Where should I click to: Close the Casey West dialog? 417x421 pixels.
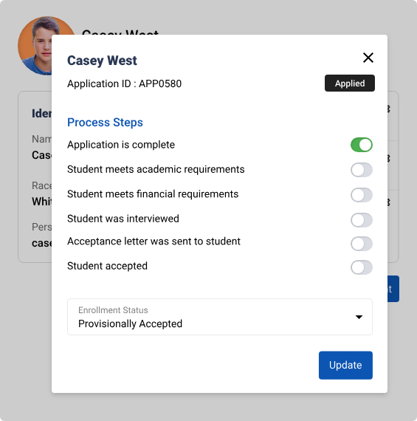(368, 58)
